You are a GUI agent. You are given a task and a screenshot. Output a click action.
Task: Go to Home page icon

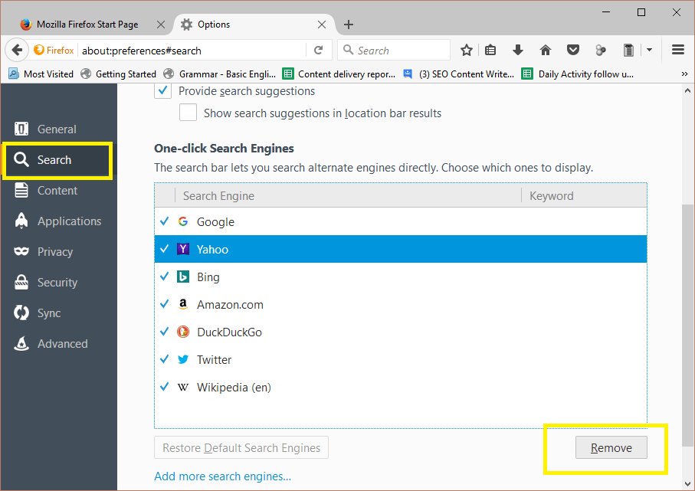coord(545,50)
